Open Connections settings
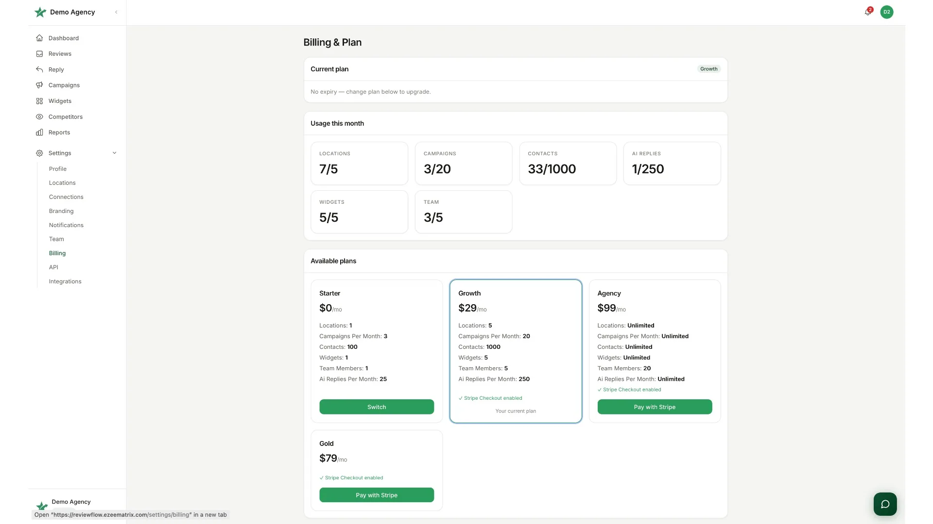The height and width of the screenshot is (524, 933). [66, 197]
